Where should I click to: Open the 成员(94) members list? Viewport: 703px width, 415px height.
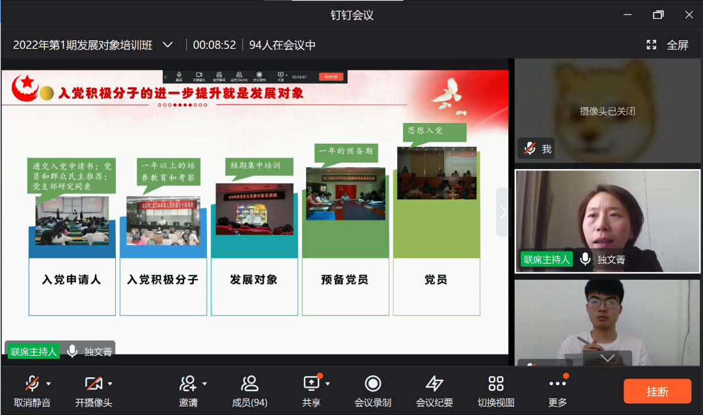point(249,384)
